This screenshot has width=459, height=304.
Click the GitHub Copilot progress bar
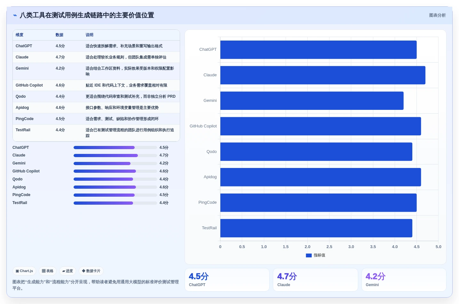pos(115,171)
